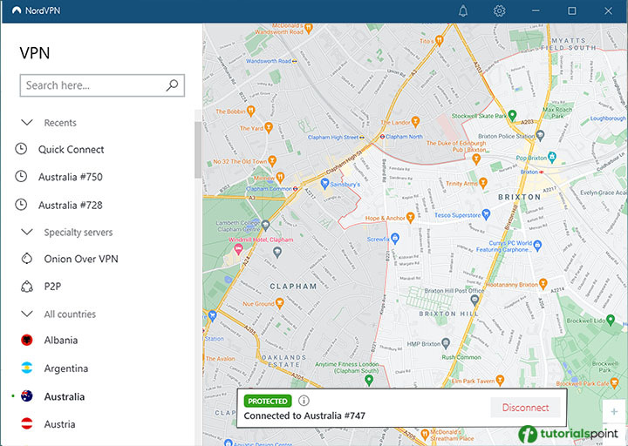The width and height of the screenshot is (628, 446).
Task: Click the Brockwell Lido green pin
Action: (611, 320)
